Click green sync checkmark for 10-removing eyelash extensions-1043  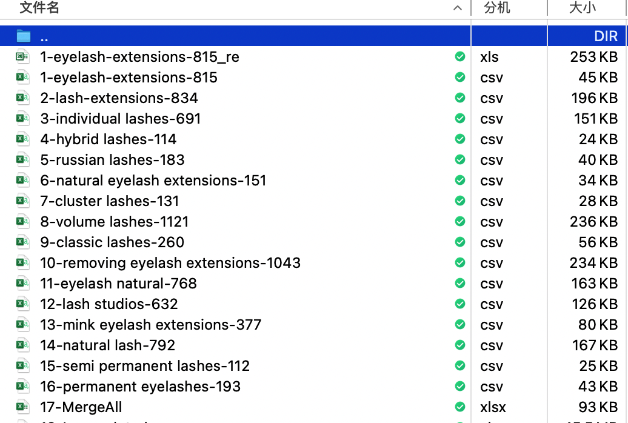(460, 263)
